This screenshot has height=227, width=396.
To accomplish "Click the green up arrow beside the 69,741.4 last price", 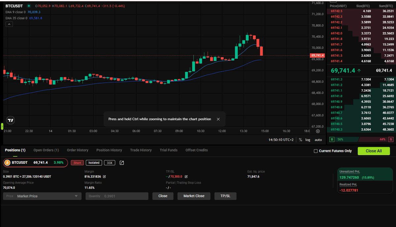I will [359, 71].
